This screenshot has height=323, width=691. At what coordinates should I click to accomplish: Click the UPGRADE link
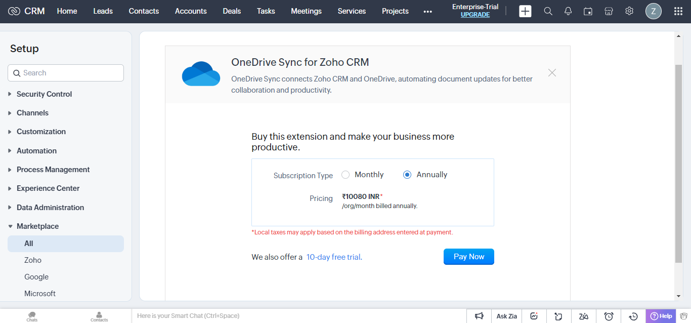coord(475,15)
